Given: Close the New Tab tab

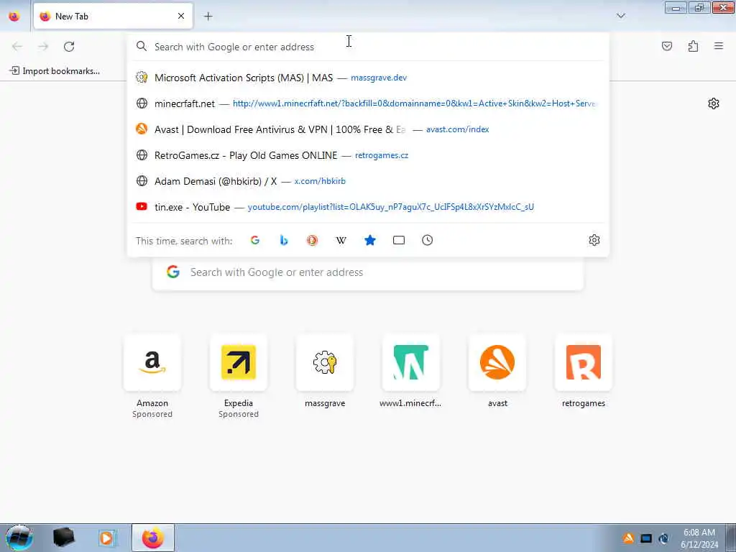Looking at the screenshot, I should 181,16.
